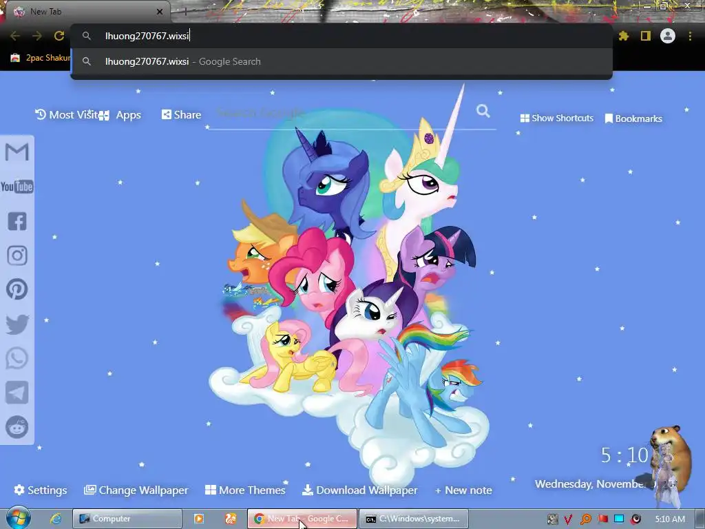Open the 2pac Shakur bookmark

pos(41,58)
